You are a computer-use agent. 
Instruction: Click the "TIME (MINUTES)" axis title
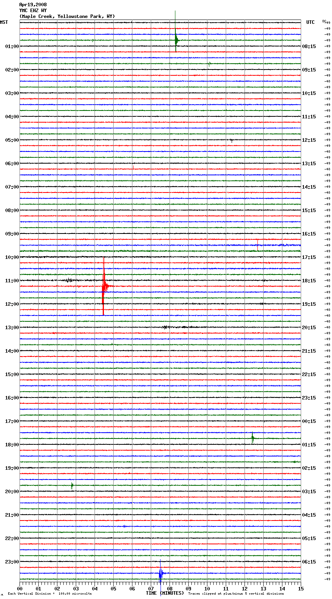(x=165, y=593)
